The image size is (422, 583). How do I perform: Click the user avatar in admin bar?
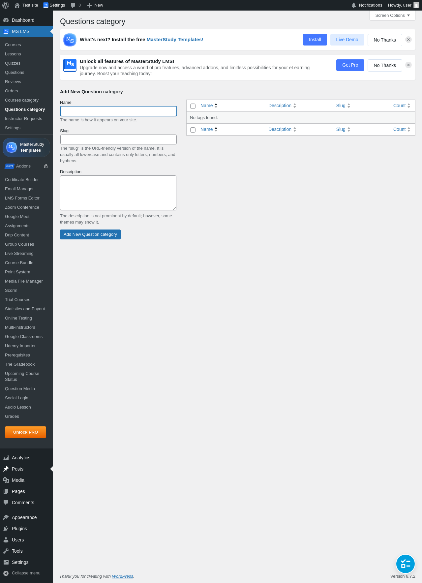pos(416,5)
